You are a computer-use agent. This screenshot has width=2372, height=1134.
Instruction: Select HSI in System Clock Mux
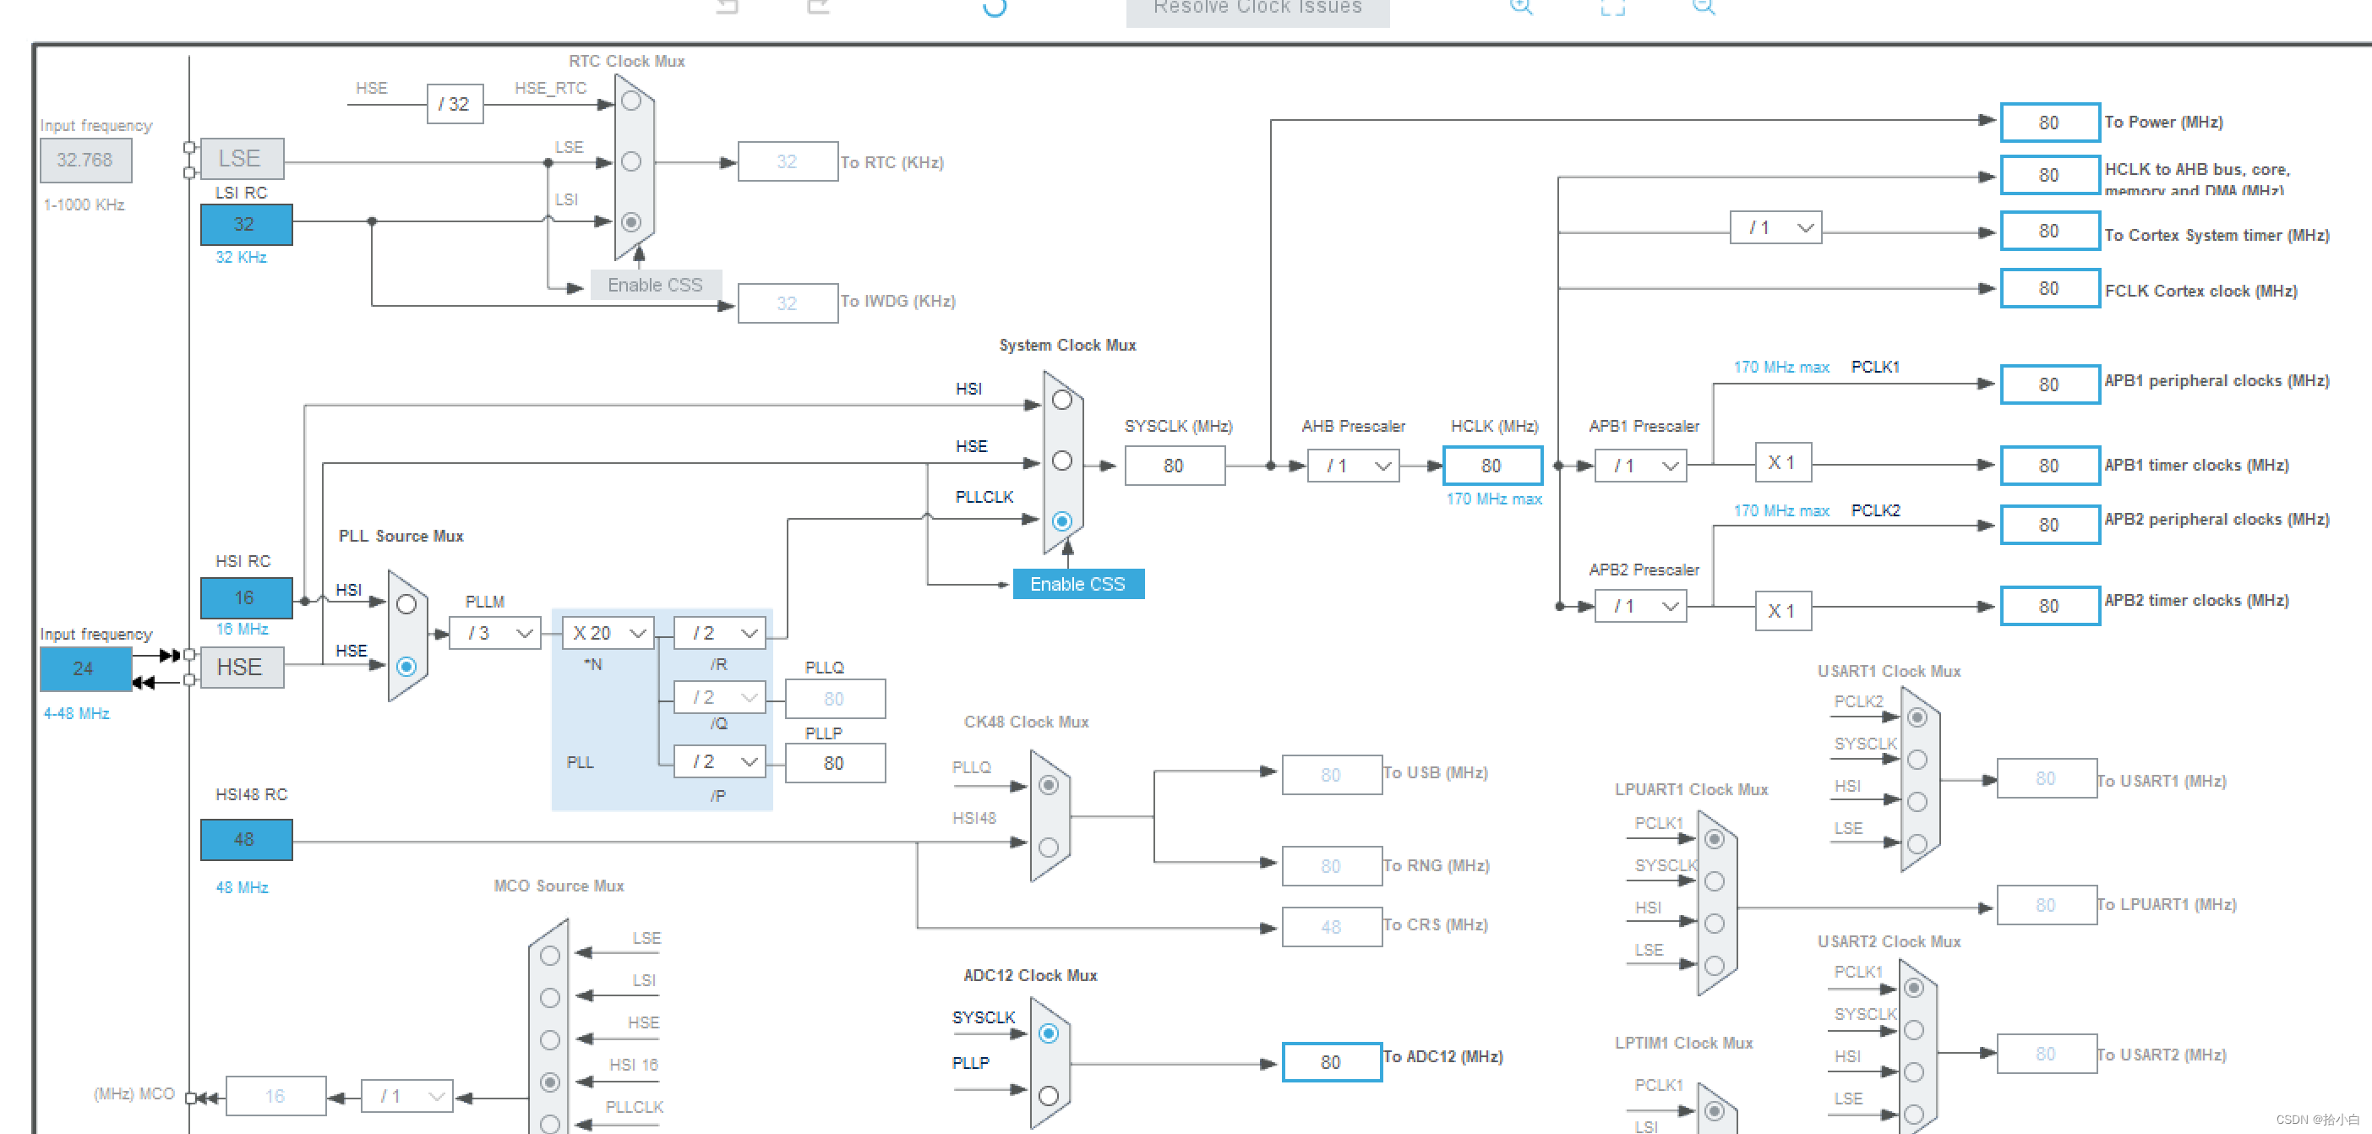point(1061,401)
